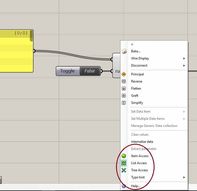Click the yellow panel's scrollbar thumb
The height and width of the screenshot is (191, 197).
(31, 36)
